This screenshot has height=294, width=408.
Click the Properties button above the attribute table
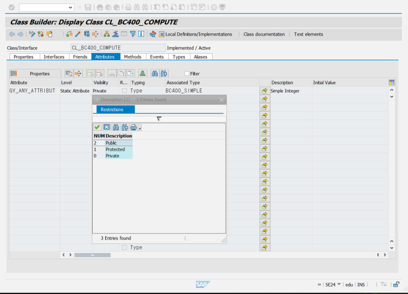coord(35,73)
